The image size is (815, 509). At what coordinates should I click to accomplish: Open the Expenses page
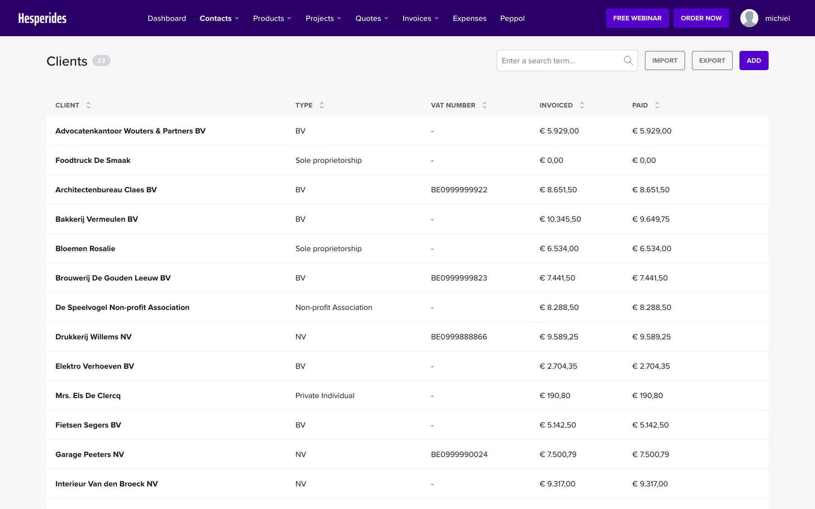point(469,18)
